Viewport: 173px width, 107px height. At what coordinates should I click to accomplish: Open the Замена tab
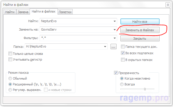coord(23,12)
